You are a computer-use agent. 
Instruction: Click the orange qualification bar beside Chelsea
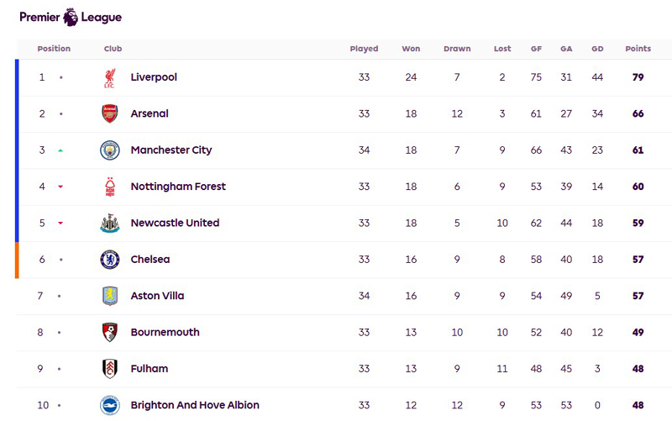click(x=17, y=260)
